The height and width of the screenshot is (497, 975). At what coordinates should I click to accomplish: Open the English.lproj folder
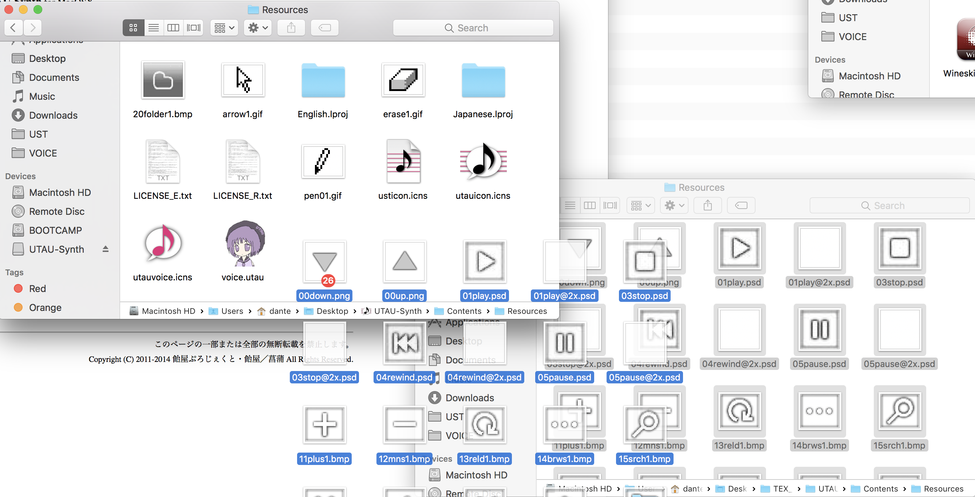[x=323, y=80]
